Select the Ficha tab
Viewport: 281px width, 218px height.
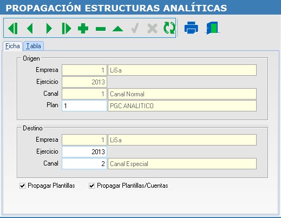click(12, 46)
